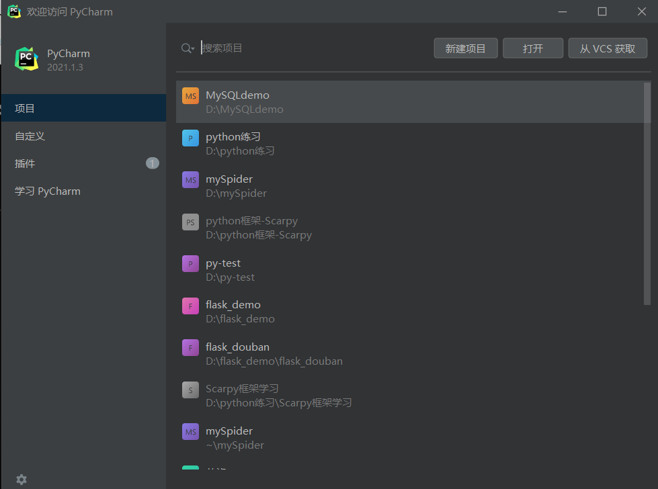The image size is (658, 489).
Task: Click the 新建项目 button
Action: 466,48
